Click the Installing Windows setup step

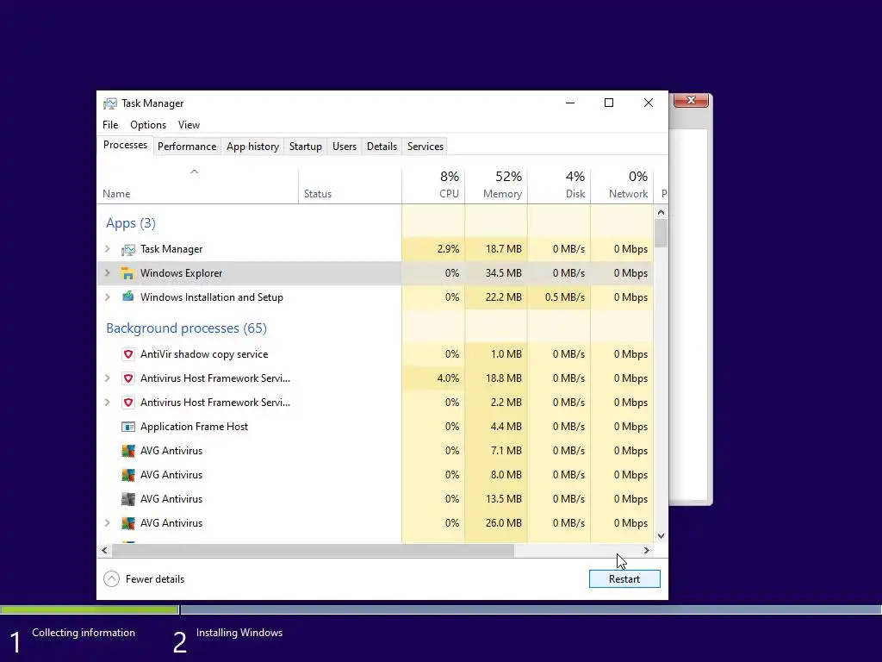click(239, 633)
